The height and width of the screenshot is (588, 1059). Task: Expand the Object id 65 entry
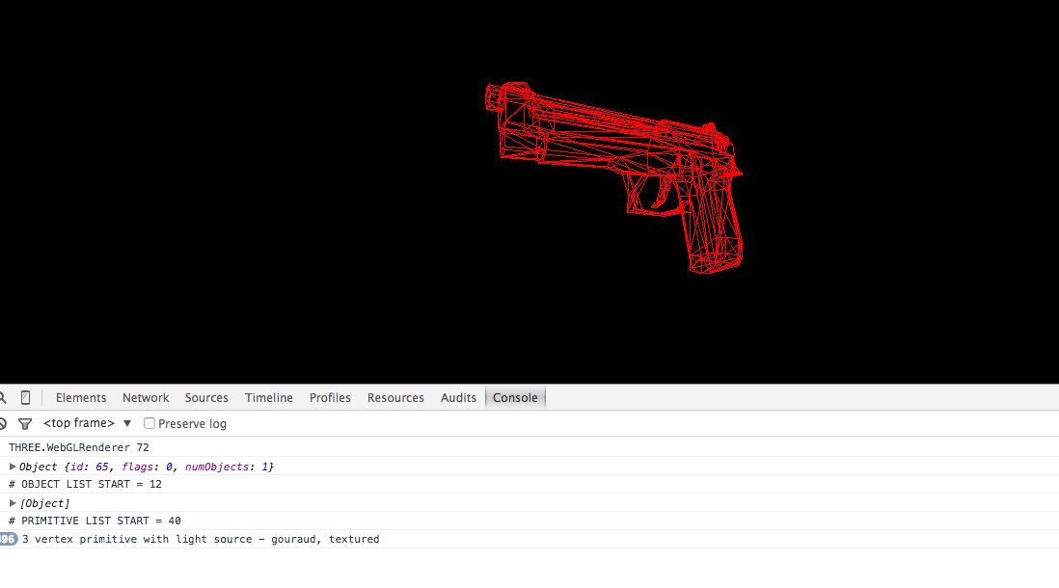point(13,467)
